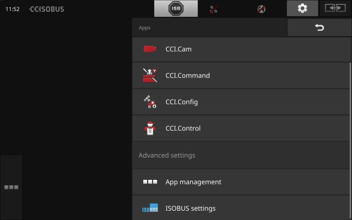Screen dimensions: 352x220
Task: Open the app menu three-squares button
Action: (x=11, y=187)
